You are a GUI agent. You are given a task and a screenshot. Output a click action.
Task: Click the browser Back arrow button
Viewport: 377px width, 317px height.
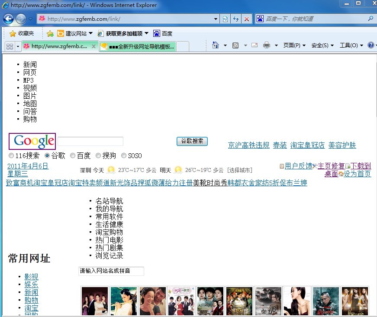(8, 19)
